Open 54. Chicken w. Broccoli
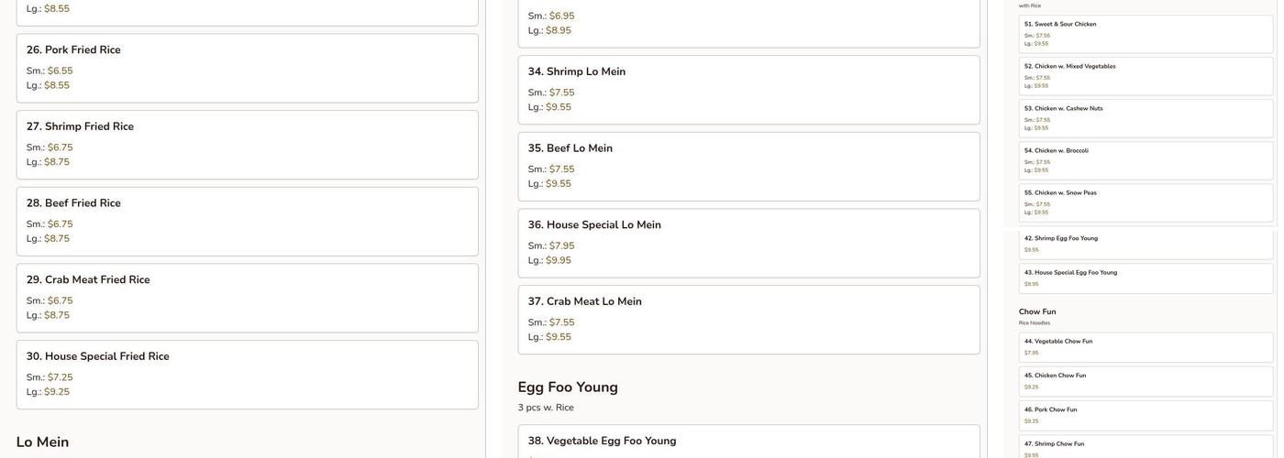Image resolution: width=1284 pixels, height=458 pixels. (1146, 160)
